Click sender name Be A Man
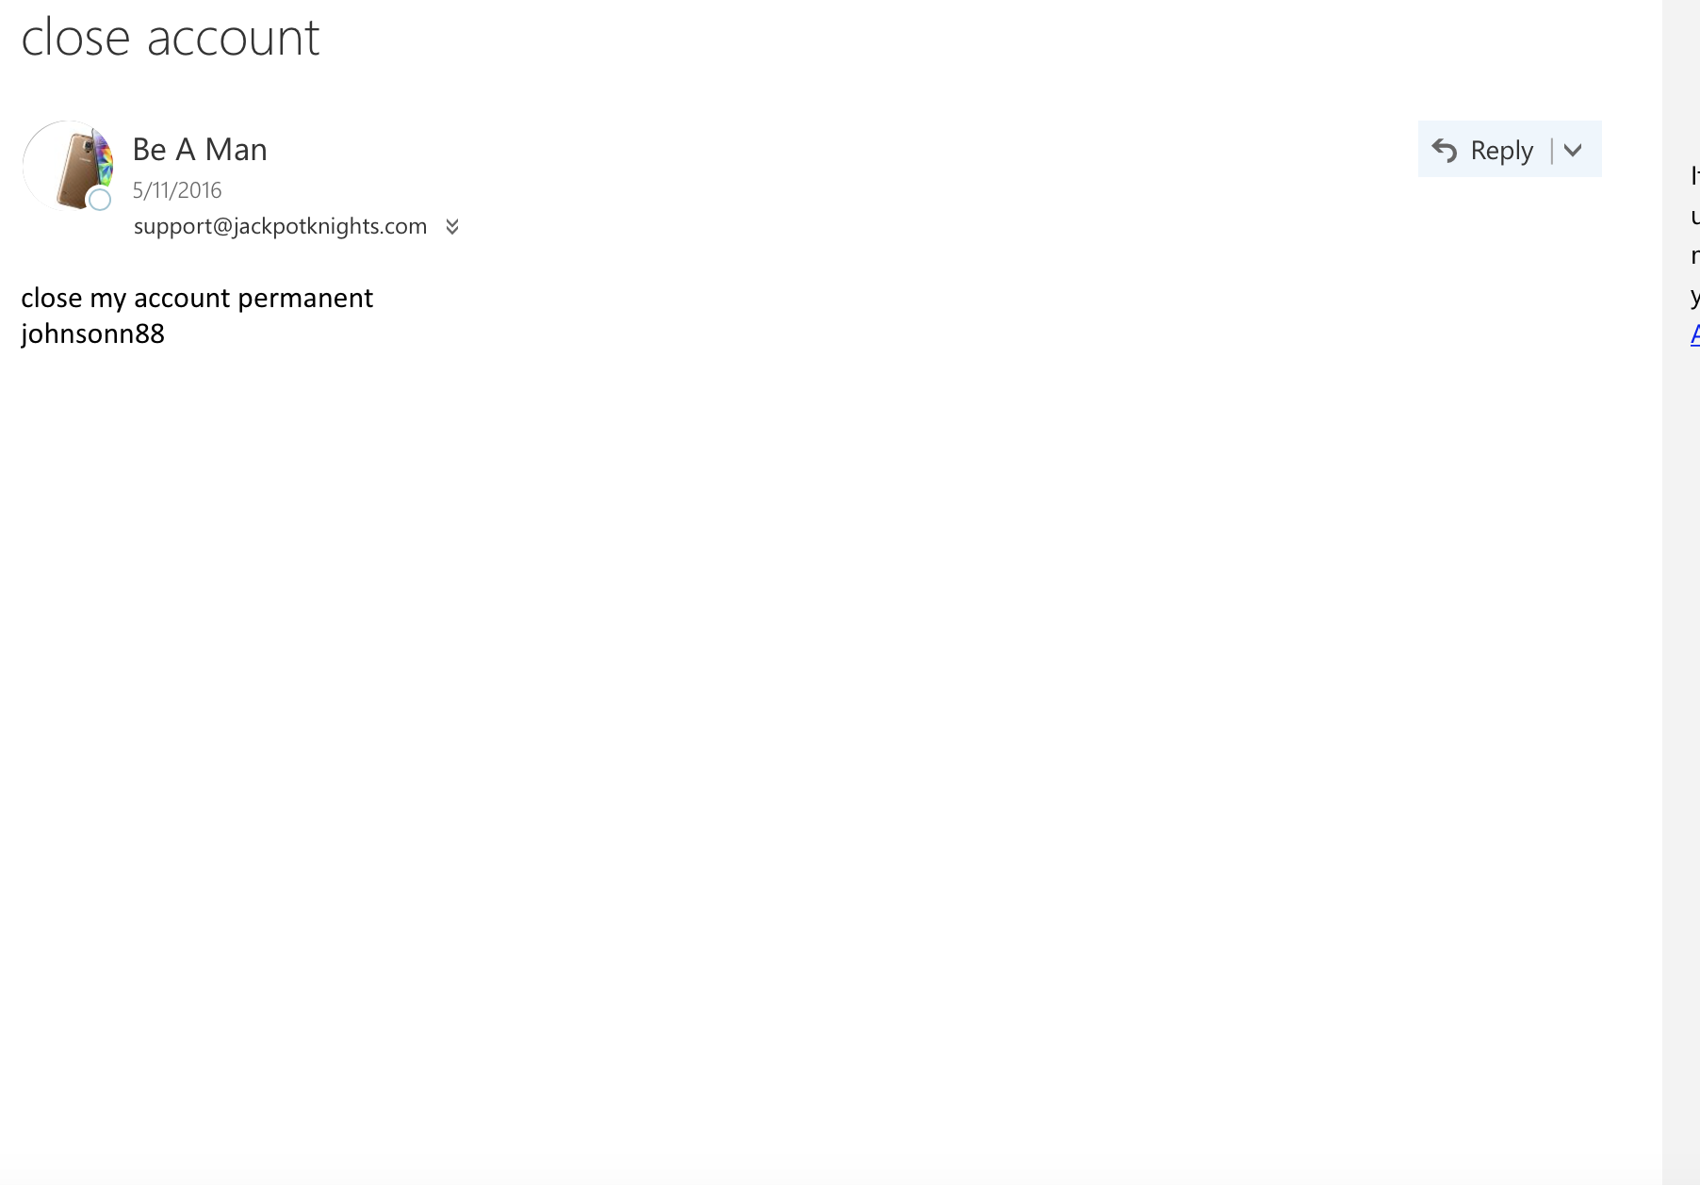The height and width of the screenshot is (1185, 1700). tap(200, 149)
